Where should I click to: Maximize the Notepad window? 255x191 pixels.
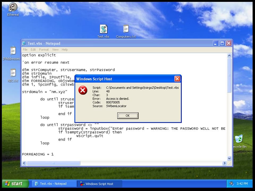(222, 43)
